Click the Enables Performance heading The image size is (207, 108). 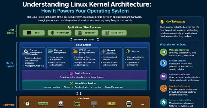[x=180, y=86]
